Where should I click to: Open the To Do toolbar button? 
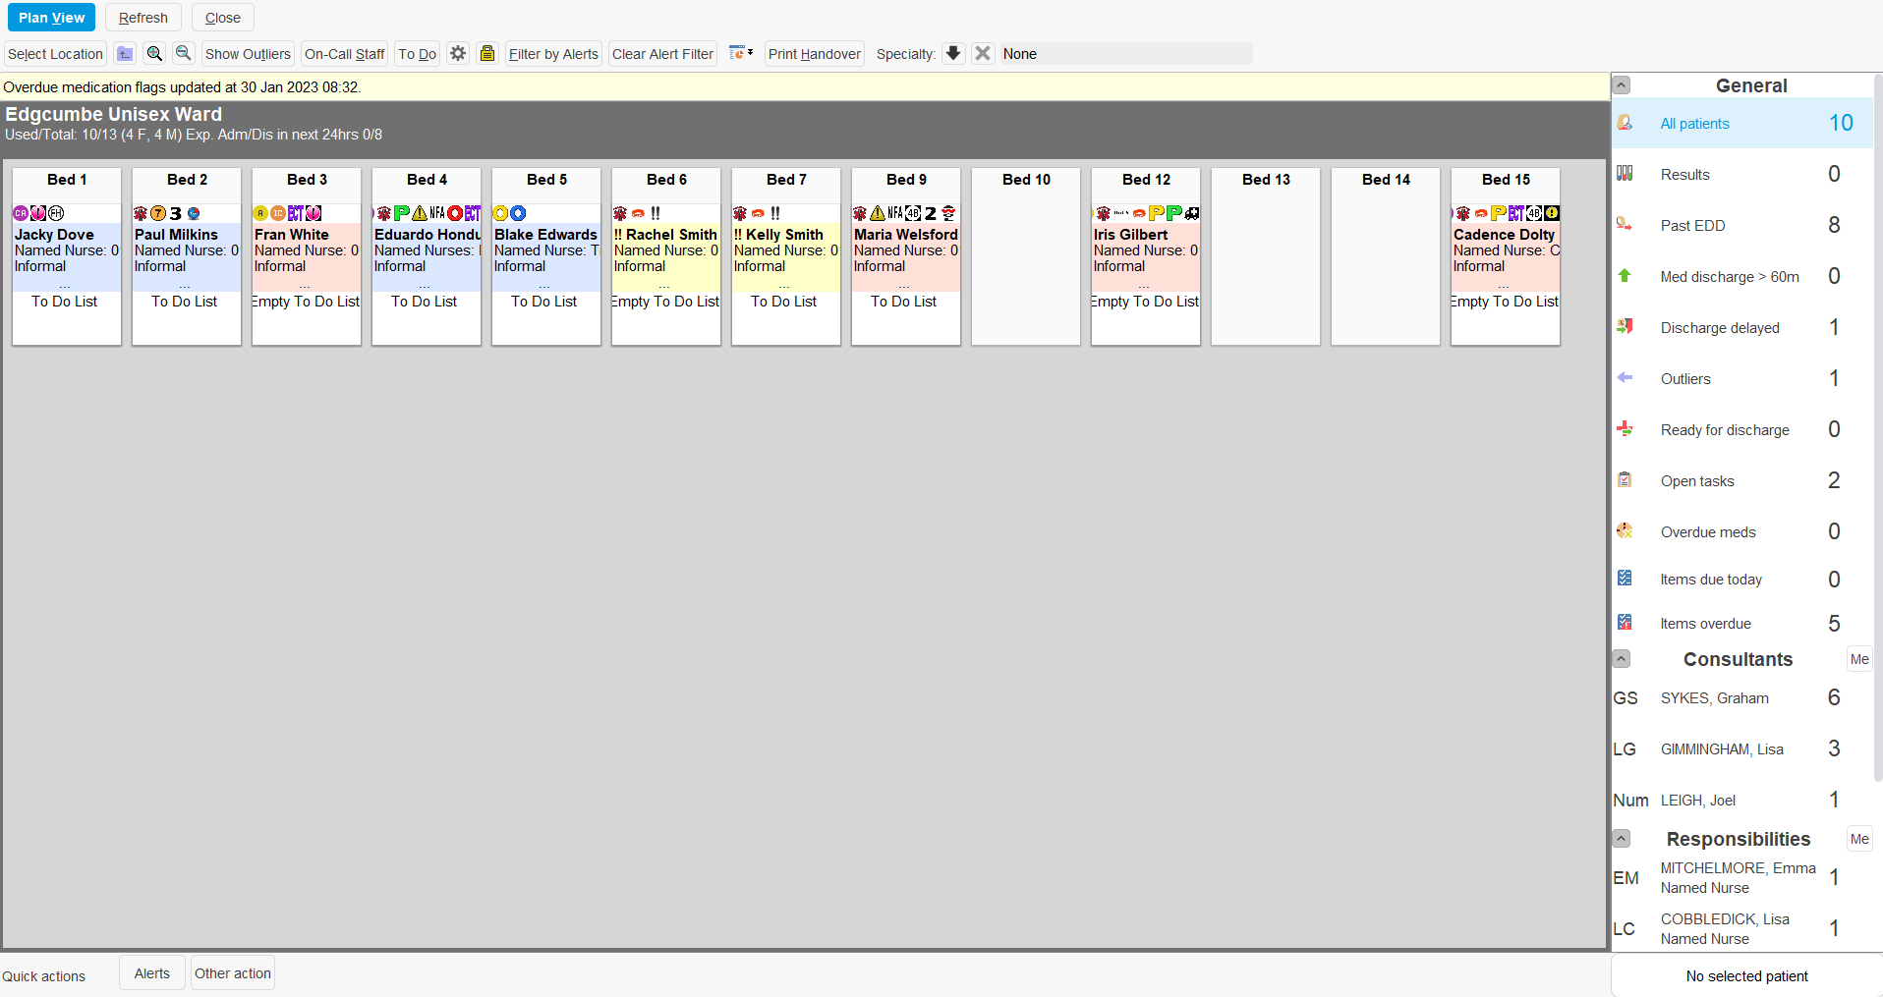click(417, 54)
